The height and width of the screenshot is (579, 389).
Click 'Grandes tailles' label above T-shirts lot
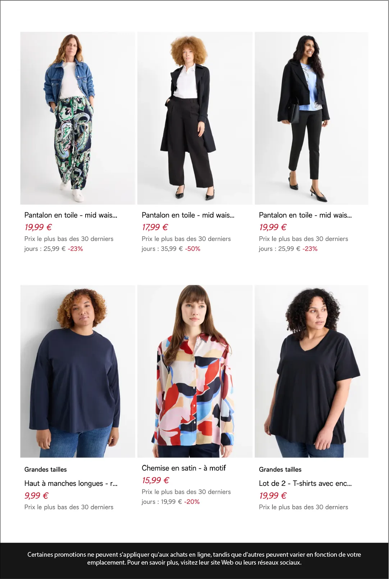click(x=280, y=469)
